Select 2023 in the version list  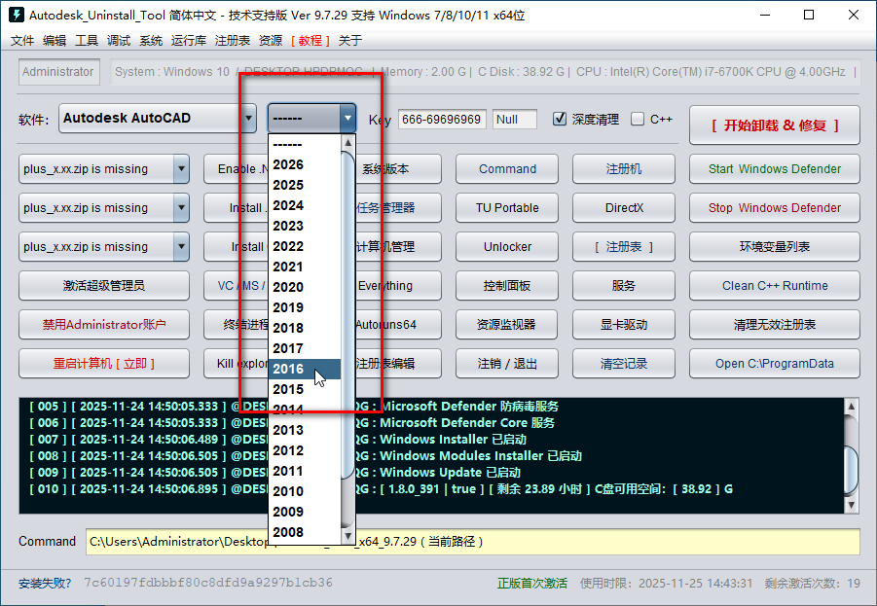pyautogui.click(x=305, y=226)
